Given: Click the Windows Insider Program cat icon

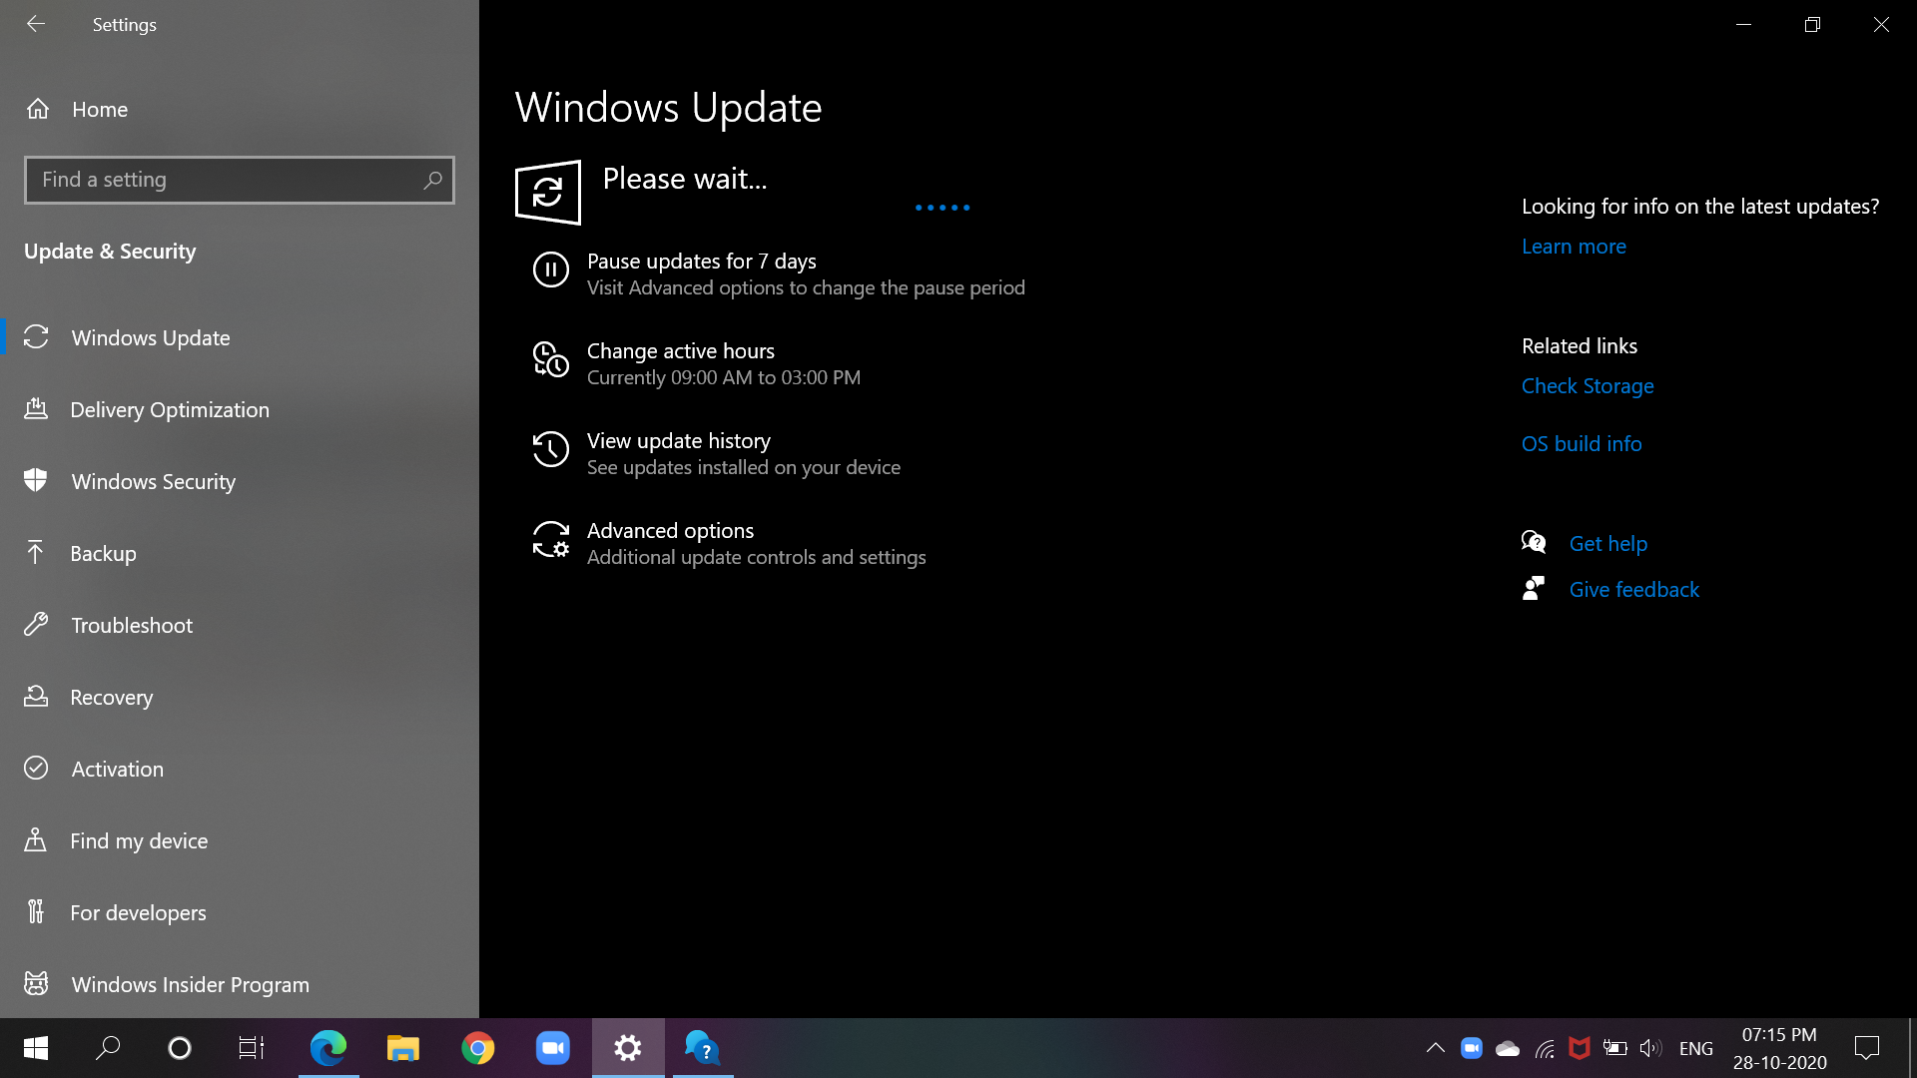Looking at the screenshot, I should pos(36,983).
